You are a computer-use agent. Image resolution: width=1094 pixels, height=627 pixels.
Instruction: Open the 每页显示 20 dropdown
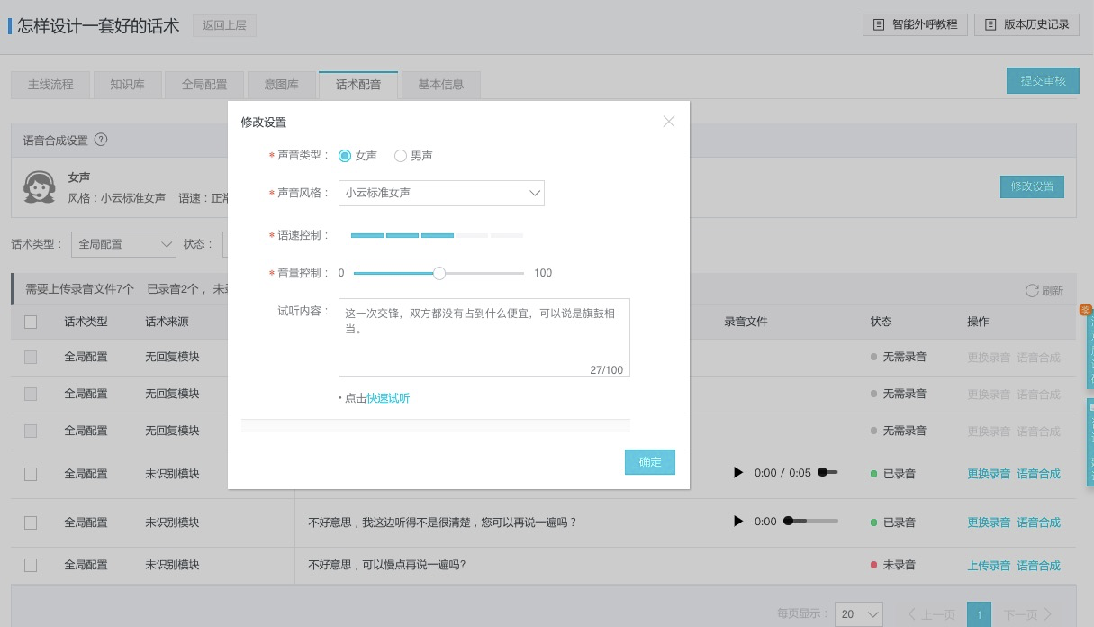tap(859, 614)
